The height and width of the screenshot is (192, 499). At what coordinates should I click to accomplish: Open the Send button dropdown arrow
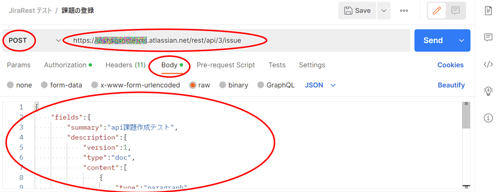pyautogui.click(x=462, y=40)
